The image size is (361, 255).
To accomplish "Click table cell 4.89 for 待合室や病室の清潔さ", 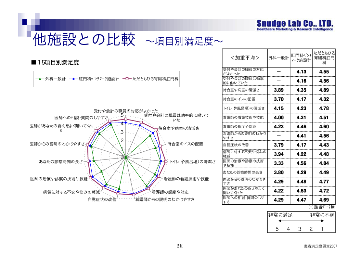I will click(x=324, y=90).
